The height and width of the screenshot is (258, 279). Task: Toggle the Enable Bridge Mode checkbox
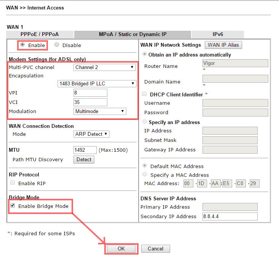point(13,206)
